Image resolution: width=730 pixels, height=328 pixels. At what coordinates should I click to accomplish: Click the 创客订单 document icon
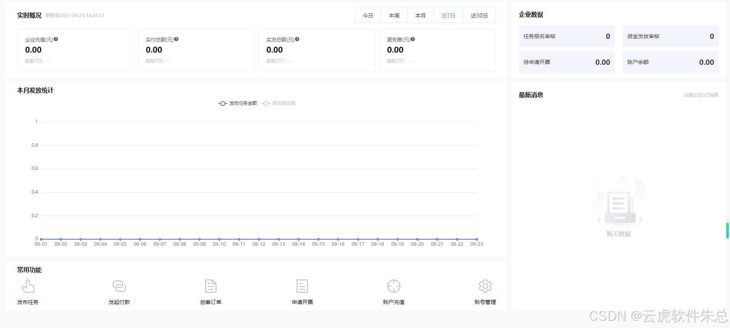click(211, 286)
